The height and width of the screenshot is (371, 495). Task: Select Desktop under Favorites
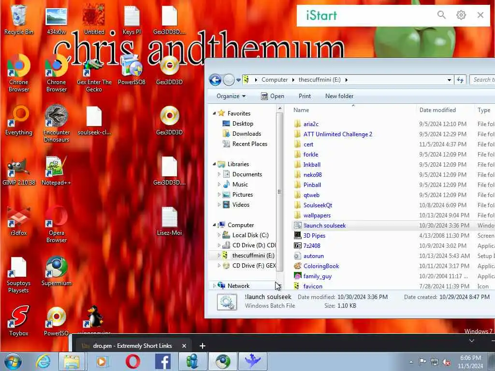(x=243, y=124)
